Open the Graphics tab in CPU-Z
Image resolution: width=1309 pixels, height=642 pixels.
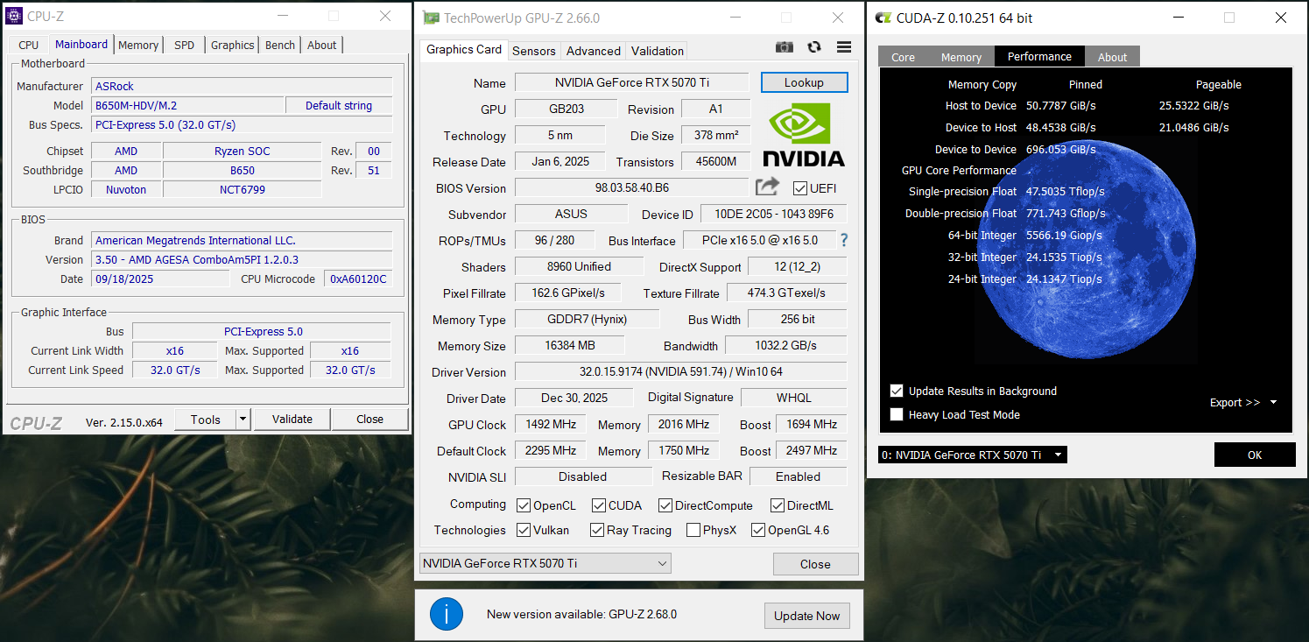pyautogui.click(x=233, y=45)
